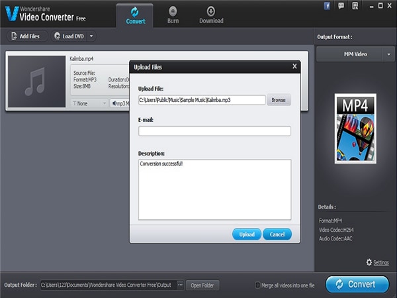Click Video Codec:H264 detail text
Screen dimensions: 397x298
(336, 230)
